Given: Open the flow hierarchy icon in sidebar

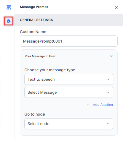Looking at the screenshot, I should coord(9,7).
